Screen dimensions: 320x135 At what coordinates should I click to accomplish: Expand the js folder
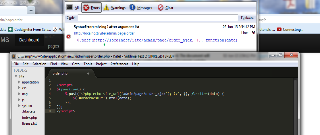click(19, 100)
